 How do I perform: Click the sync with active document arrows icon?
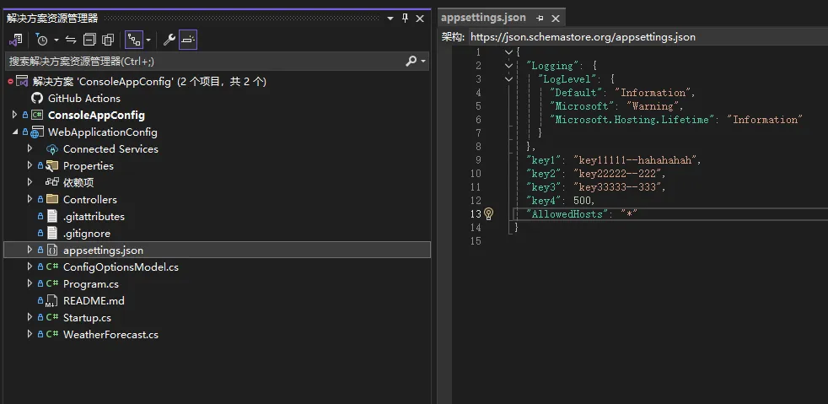[71, 40]
